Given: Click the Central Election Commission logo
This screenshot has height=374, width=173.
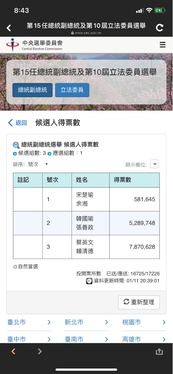Looking at the screenshot, I should point(34,45).
